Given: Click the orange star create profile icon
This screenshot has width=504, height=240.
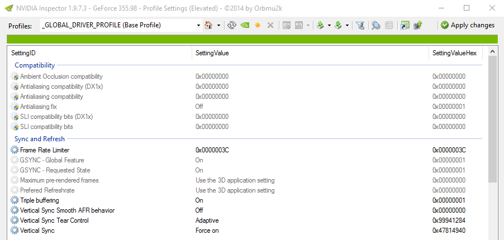Looking at the screenshot, I should click(x=258, y=25).
